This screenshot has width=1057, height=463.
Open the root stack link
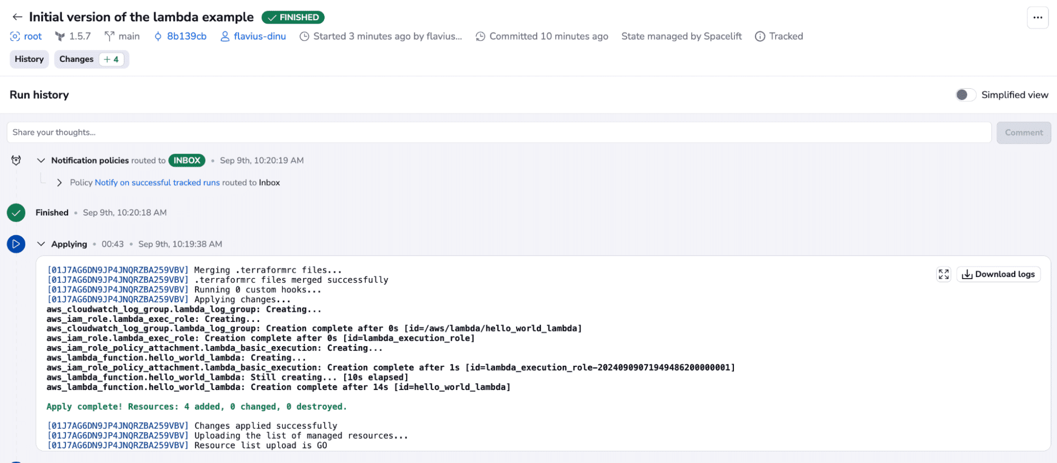coord(33,36)
